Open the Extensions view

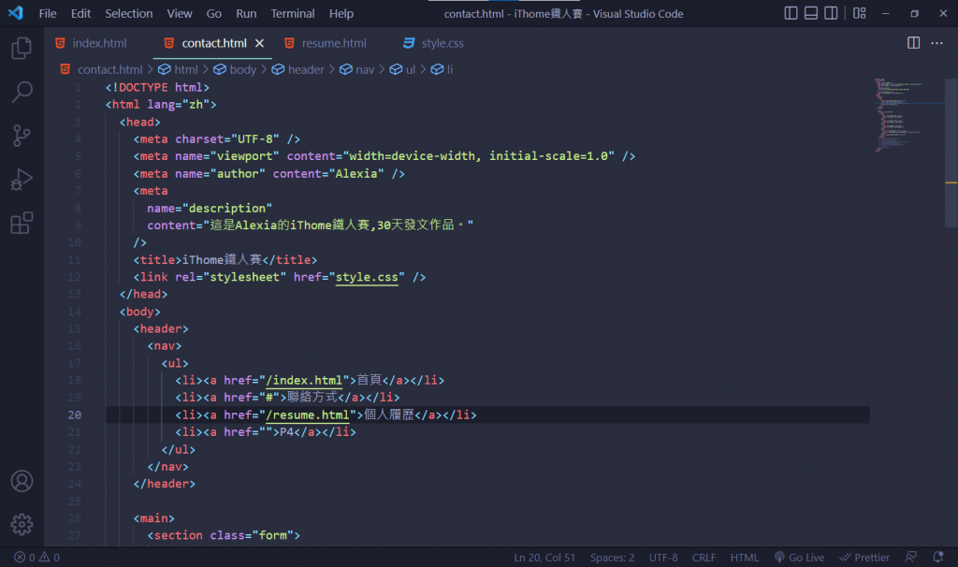tap(22, 223)
